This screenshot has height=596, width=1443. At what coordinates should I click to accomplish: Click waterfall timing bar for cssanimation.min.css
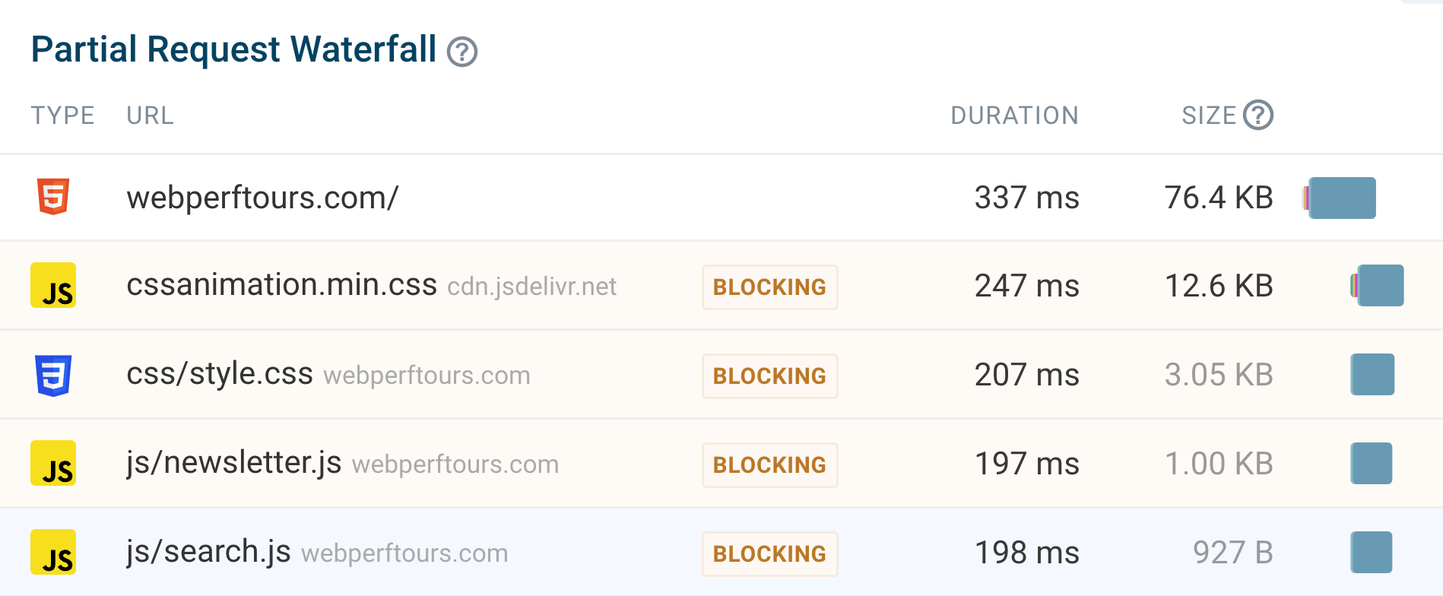coord(1380,286)
